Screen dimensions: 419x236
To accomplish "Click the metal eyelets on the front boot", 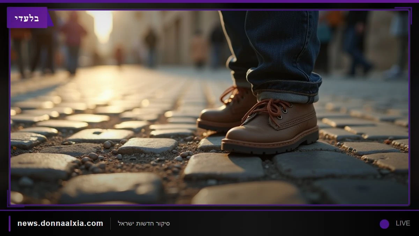I will [284, 108].
